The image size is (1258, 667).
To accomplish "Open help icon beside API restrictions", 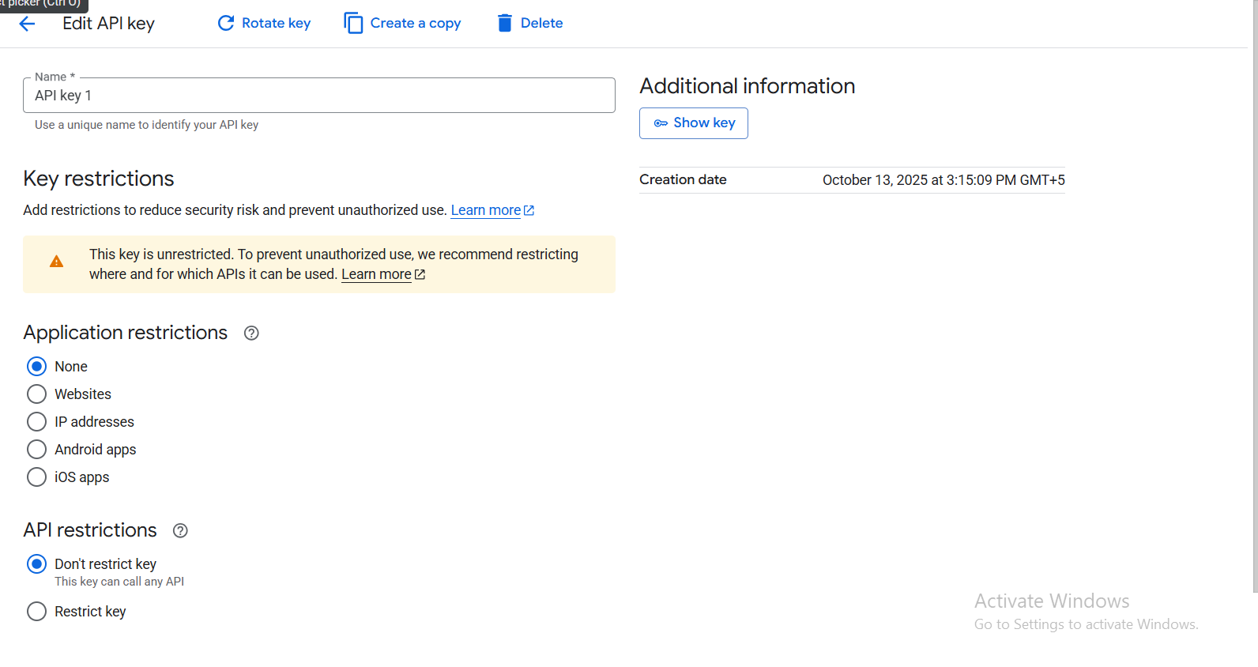I will pos(180,531).
